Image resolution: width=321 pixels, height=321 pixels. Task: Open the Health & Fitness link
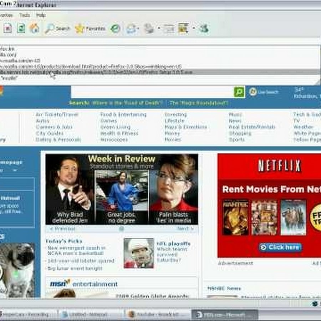pyautogui.click(x=119, y=133)
